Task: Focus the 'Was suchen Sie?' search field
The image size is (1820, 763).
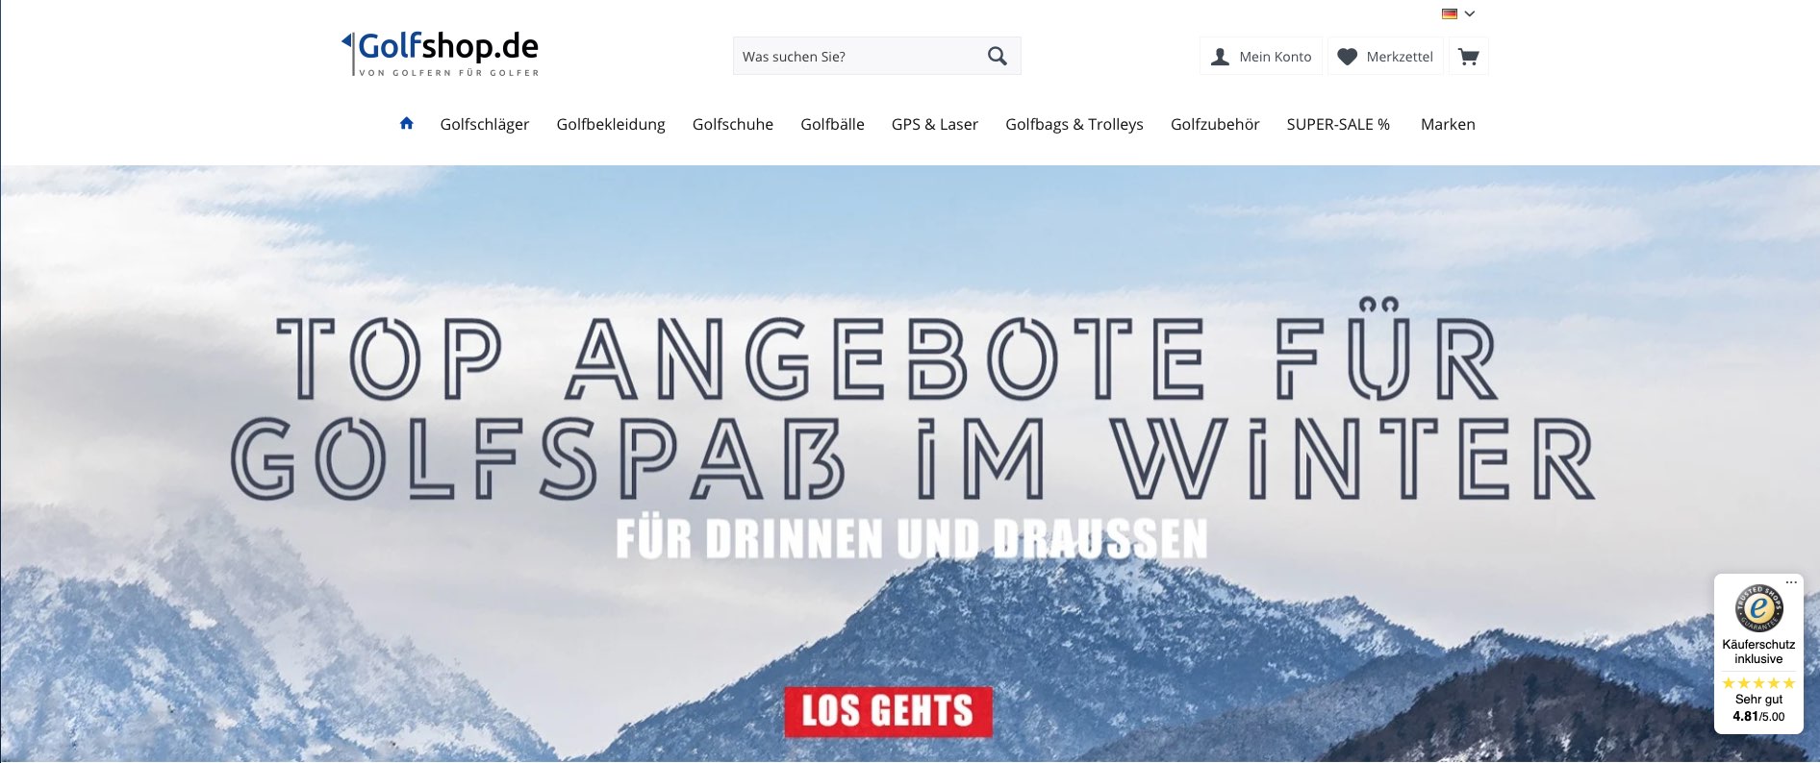Action: [x=859, y=57]
